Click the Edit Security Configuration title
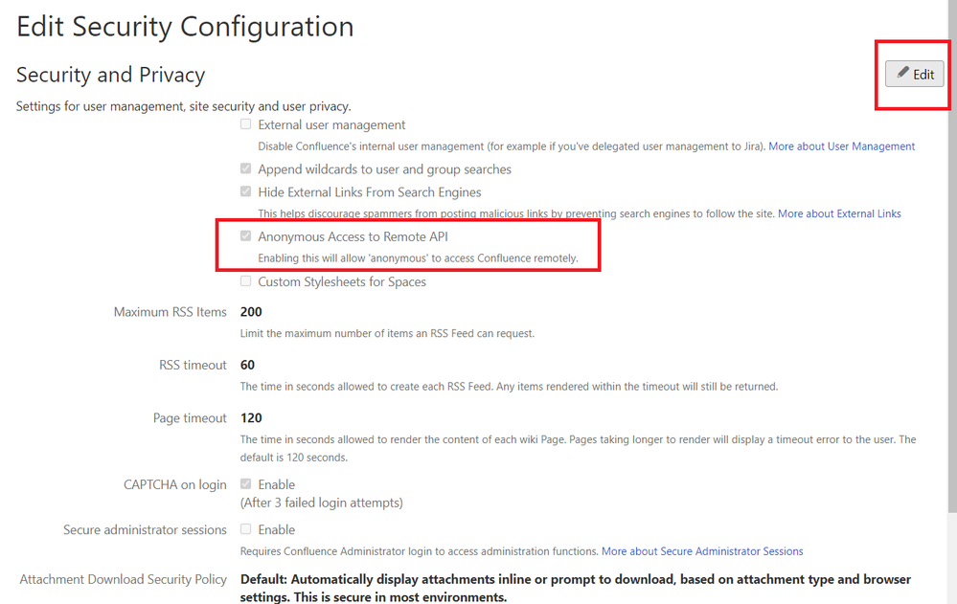957x604 pixels. 185,27
